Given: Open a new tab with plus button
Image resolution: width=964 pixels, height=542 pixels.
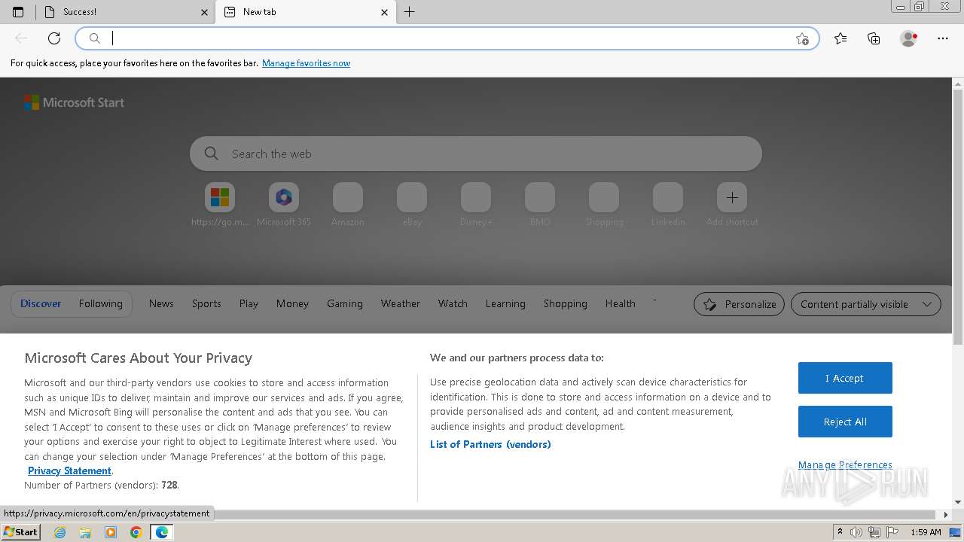Looking at the screenshot, I should (x=409, y=12).
